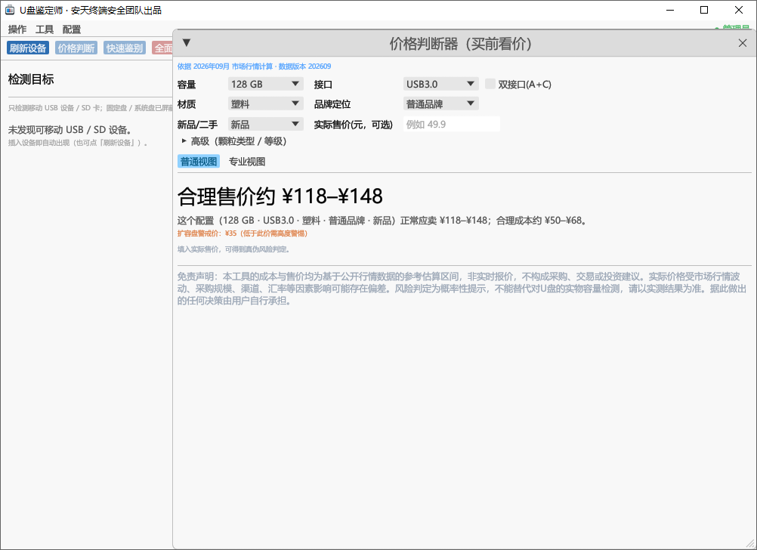The image size is (757, 550).
Task: Click the partially hidden red 全面 button
Action: click(162, 48)
